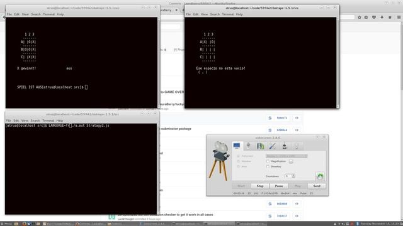
Task: Open Edit menu in 'X gewinnt' terminal
Action: (x=17, y=14)
